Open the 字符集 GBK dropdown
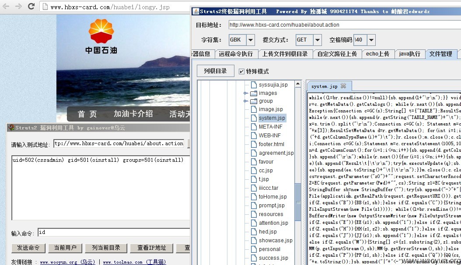 click(251, 40)
